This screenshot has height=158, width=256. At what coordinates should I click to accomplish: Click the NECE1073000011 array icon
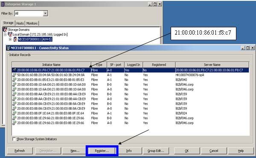pyautogui.click(x=15, y=39)
